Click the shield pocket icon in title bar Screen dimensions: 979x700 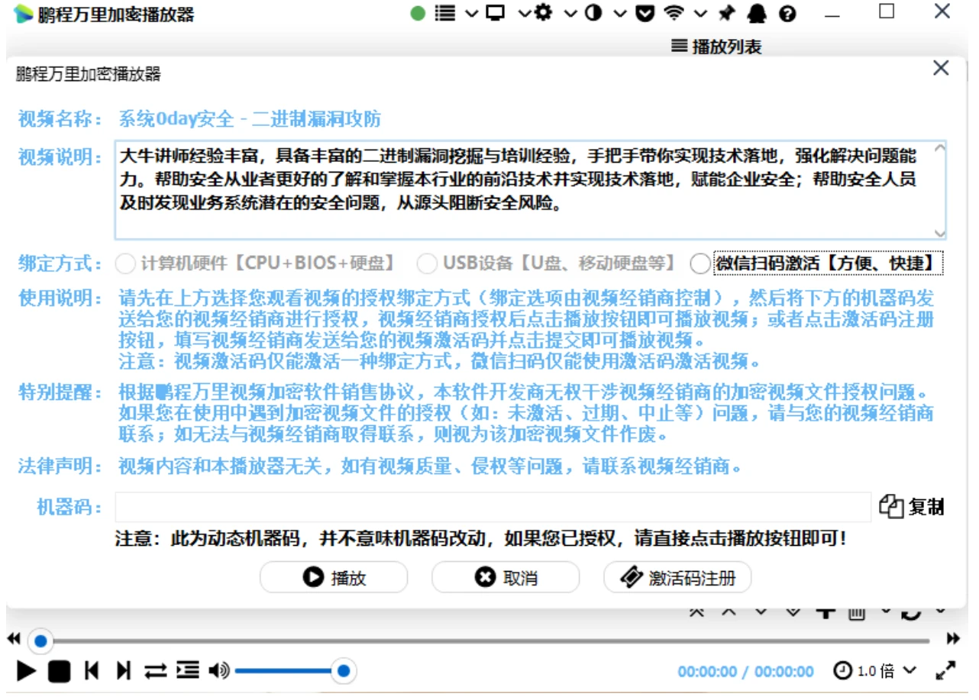645,13
